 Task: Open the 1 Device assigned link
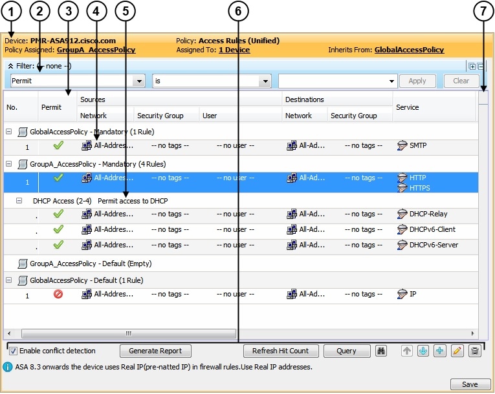[234, 50]
